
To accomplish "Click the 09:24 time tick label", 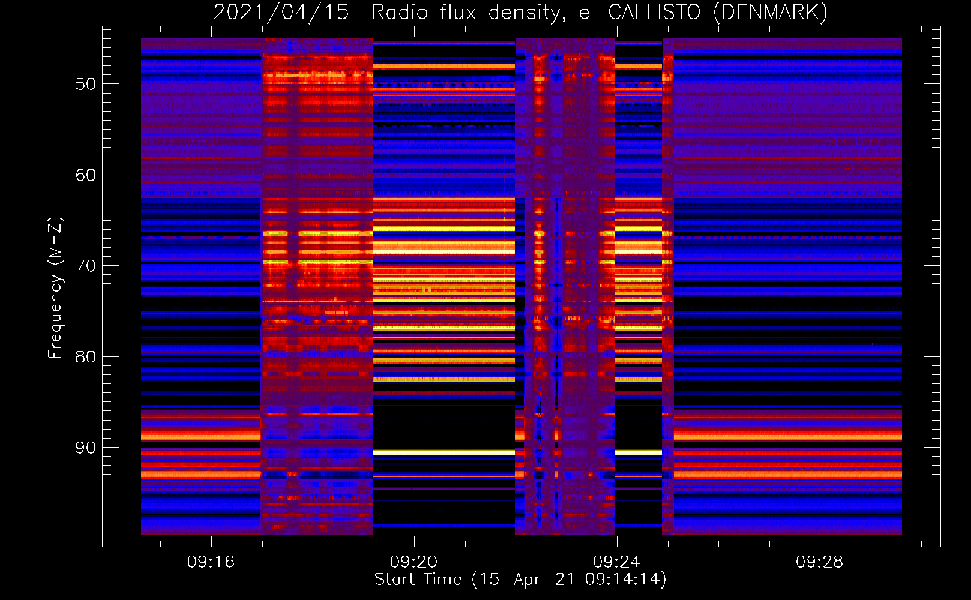I will [616, 562].
